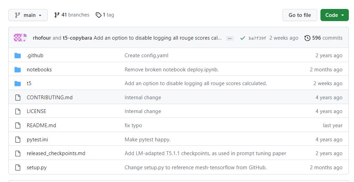Screen dimensions: 354x182
Task: Open commit hash ba7f39f
Action: [x=257, y=38]
